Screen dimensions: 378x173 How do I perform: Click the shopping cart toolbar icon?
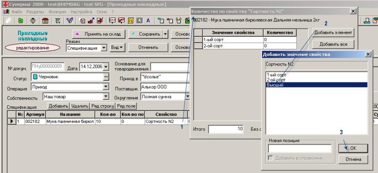coord(58,20)
